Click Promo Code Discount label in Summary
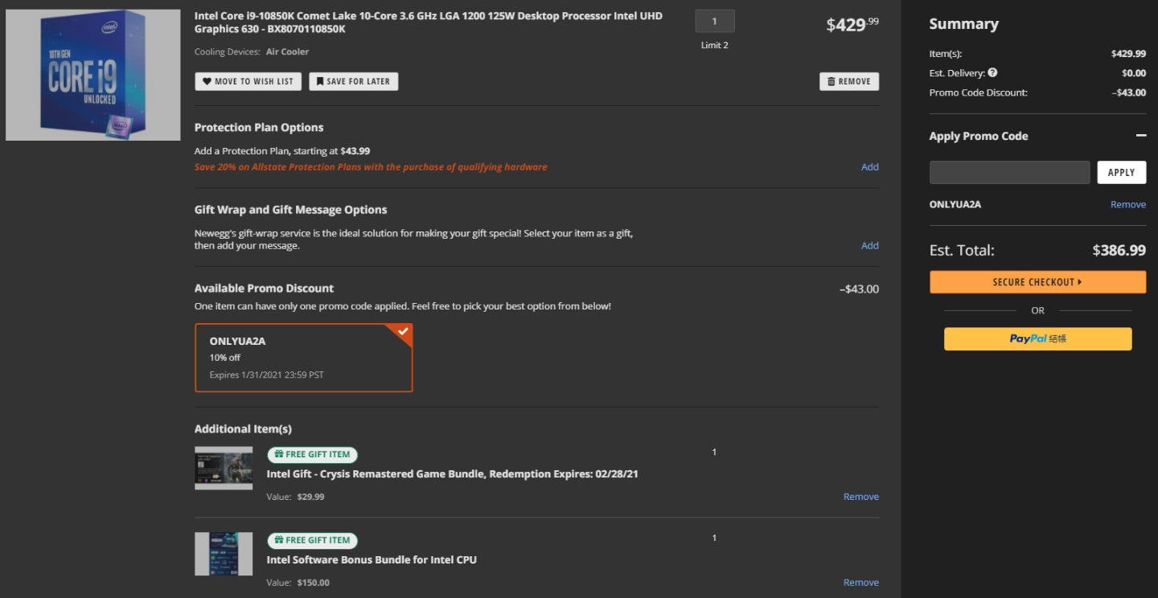 pyautogui.click(x=979, y=92)
